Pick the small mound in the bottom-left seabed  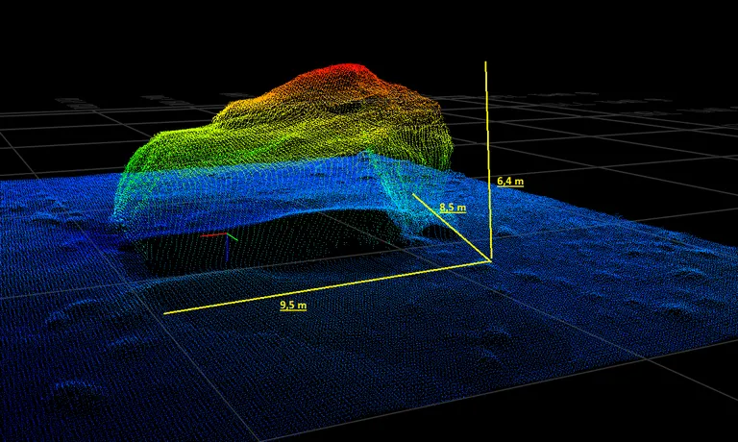tap(75, 391)
